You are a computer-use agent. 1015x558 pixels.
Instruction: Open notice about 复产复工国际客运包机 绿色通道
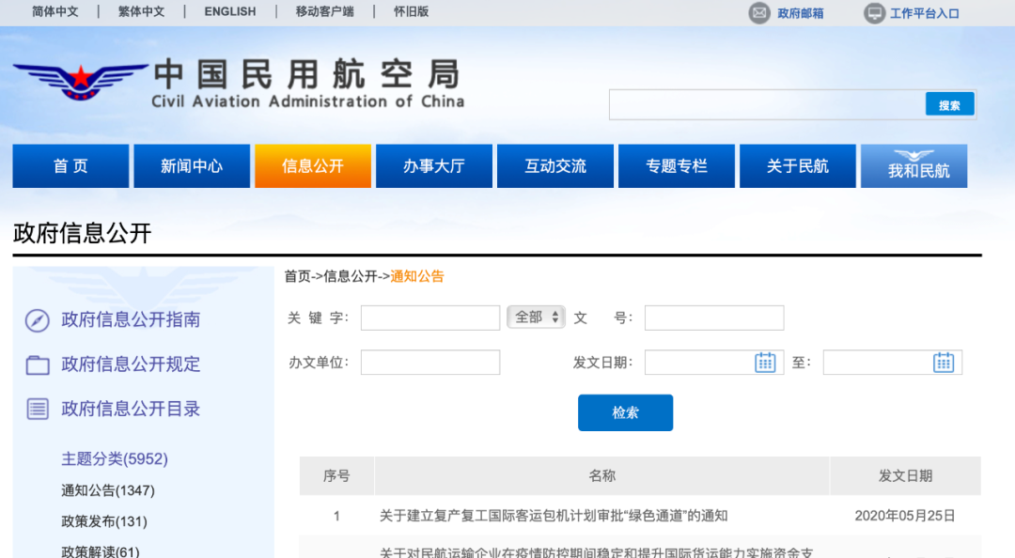click(x=554, y=516)
